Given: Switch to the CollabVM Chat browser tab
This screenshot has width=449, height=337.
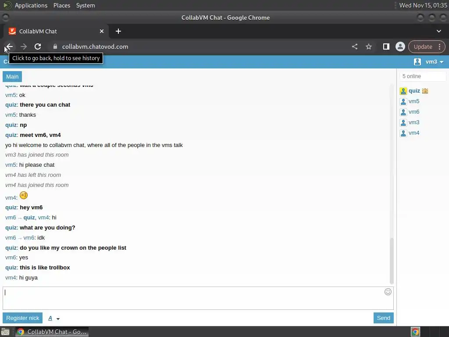Looking at the screenshot, I should pos(56,31).
